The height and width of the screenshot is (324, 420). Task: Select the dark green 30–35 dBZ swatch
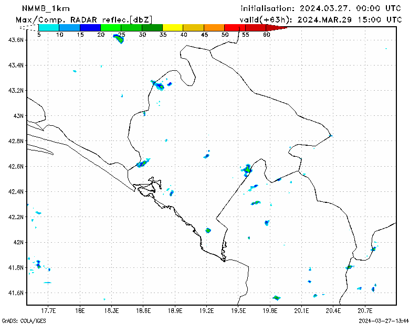tap(152, 28)
